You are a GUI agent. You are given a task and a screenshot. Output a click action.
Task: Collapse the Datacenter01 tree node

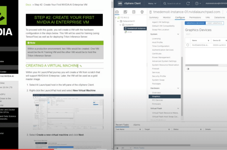[118, 21]
